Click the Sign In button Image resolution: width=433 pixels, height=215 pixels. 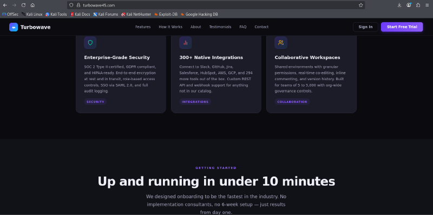365,27
